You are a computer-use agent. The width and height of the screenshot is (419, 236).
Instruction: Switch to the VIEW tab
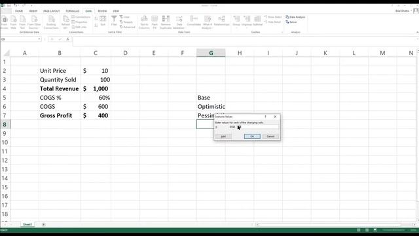[x=116, y=11]
